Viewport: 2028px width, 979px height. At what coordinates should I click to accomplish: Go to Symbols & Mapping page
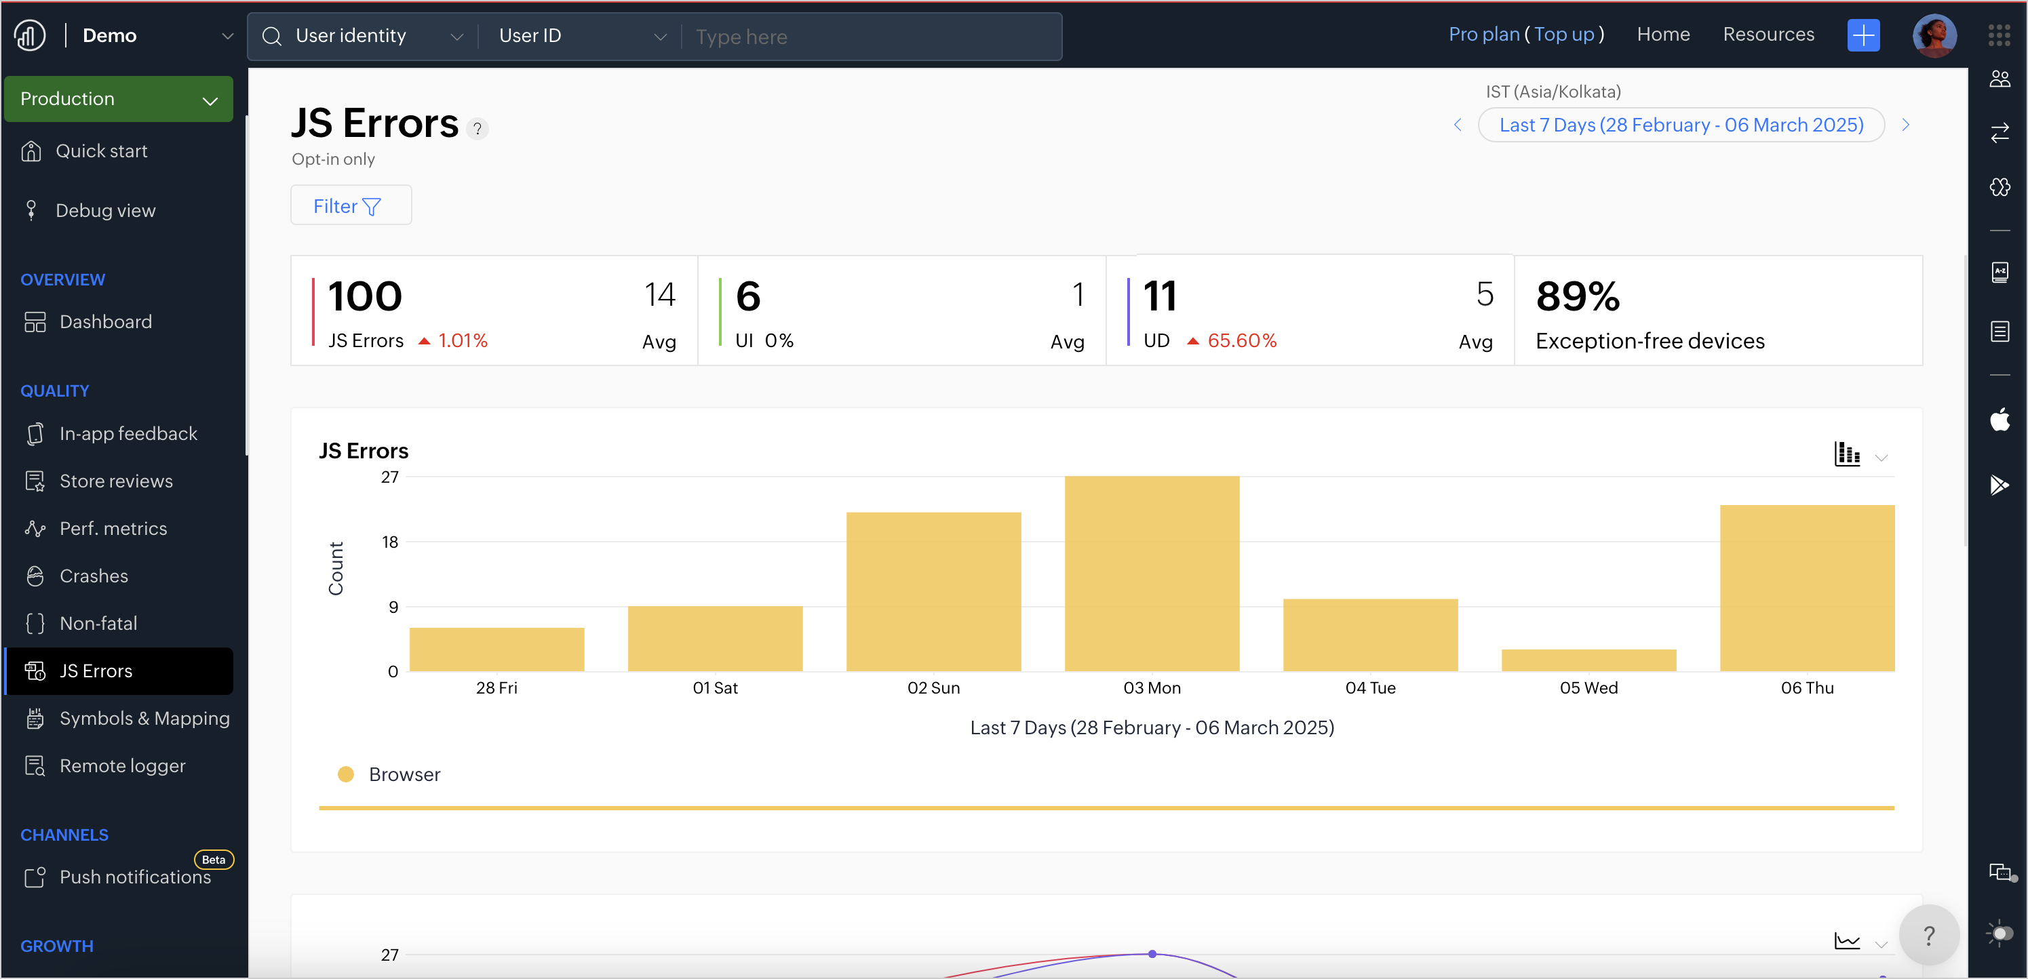coord(144,719)
